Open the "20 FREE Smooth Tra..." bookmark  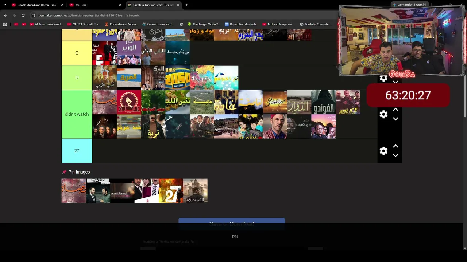pyautogui.click(x=84, y=24)
